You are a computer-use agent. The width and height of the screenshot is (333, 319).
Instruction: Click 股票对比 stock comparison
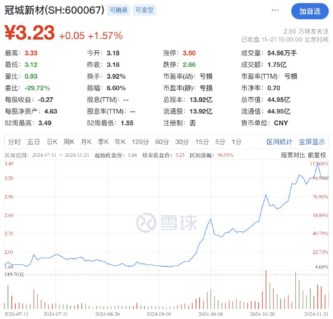click(293, 155)
